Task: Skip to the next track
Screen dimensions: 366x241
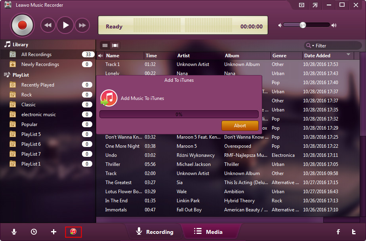Action: click(82, 26)
